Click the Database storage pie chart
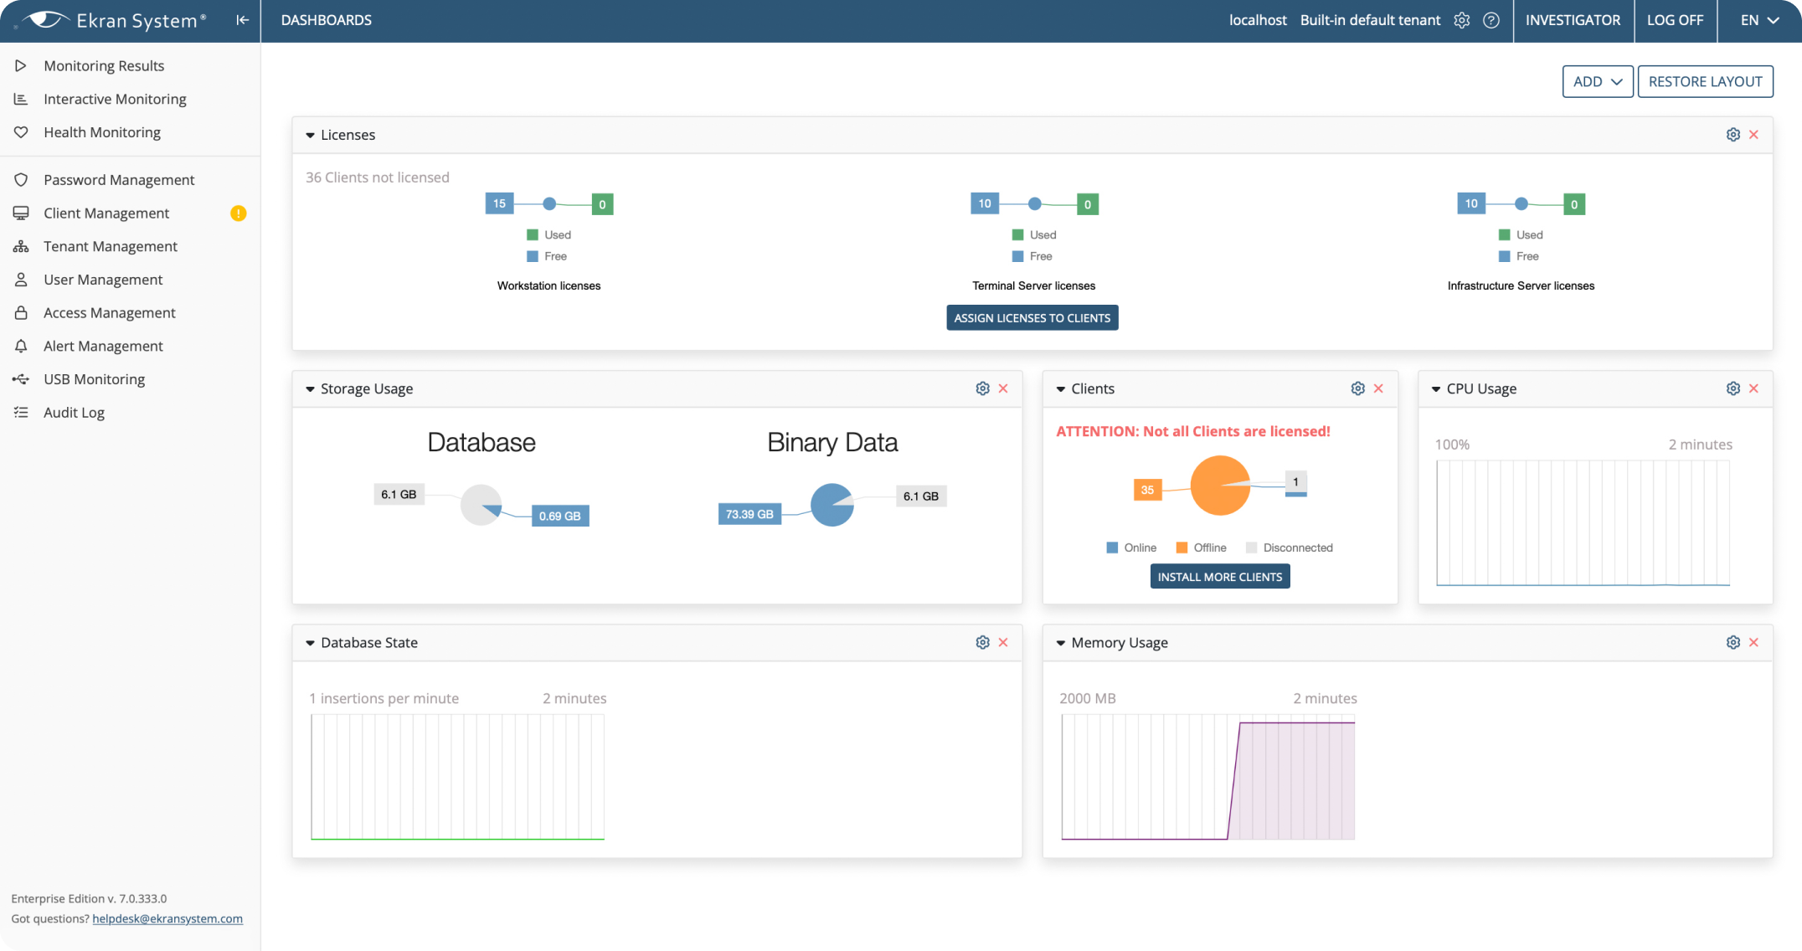 click(x=481, y=505)
